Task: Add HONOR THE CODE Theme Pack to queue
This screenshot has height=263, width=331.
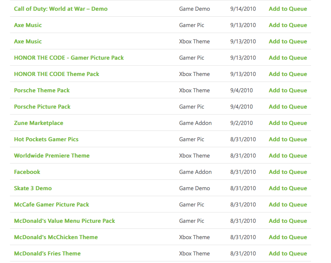Action: point(288,74)
